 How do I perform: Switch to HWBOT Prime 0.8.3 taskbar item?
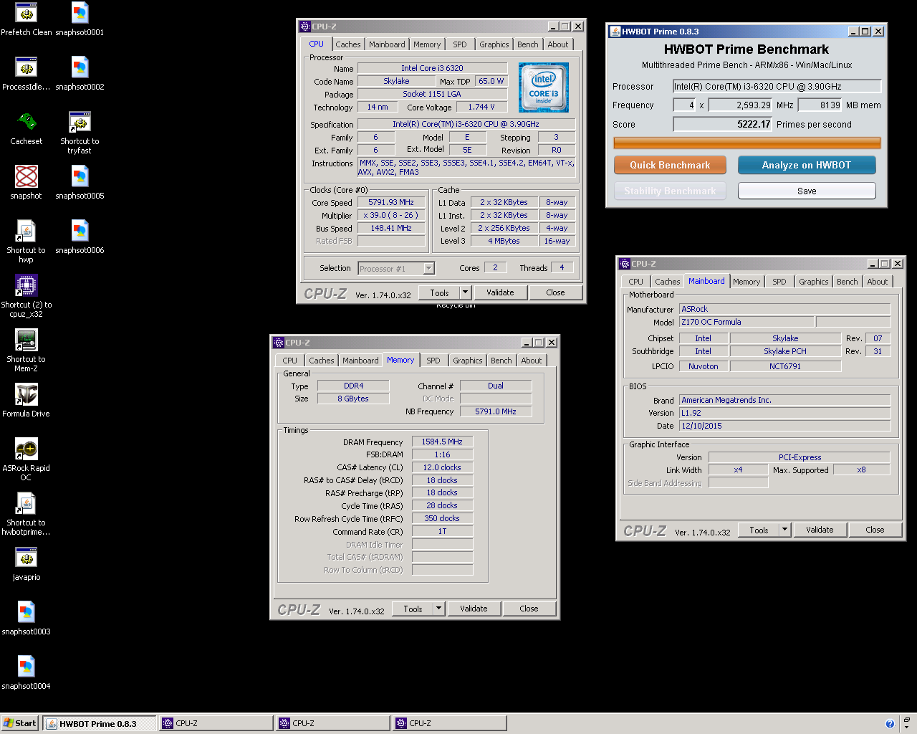100,723
